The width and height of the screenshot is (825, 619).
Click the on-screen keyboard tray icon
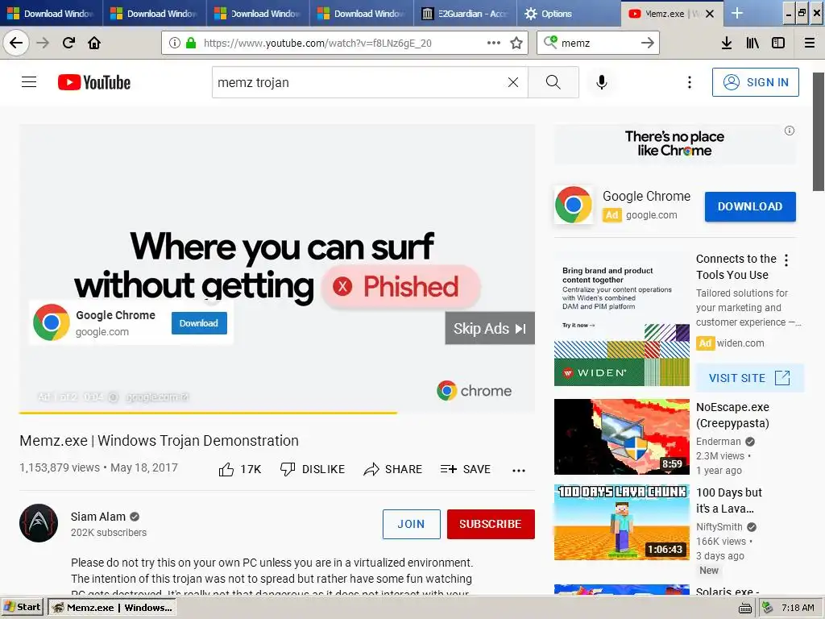744,608
